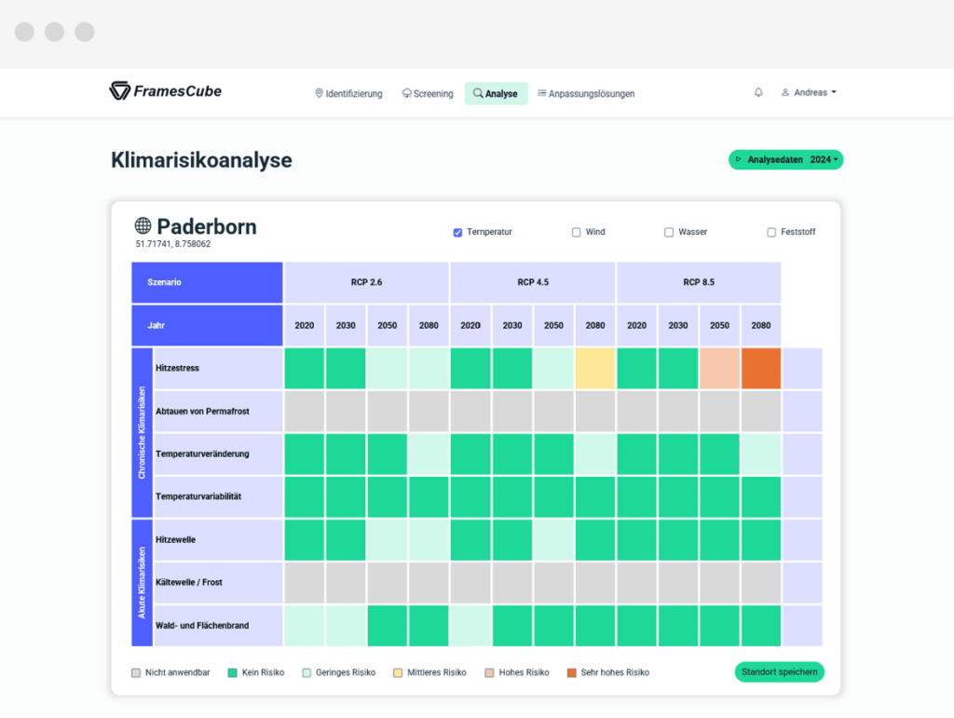Click the Jahr header cell
This screenshot has width=954, height=718.
(207, 325)
